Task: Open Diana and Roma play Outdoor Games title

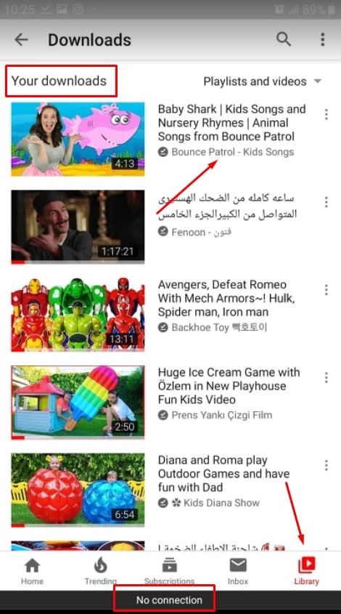Action: pos(223,474)
